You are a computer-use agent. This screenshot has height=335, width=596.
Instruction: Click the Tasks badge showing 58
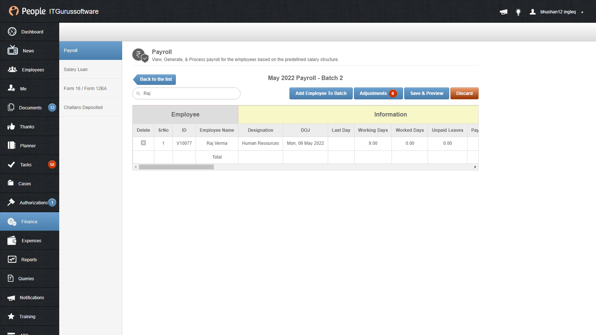[x=52, y=165]
